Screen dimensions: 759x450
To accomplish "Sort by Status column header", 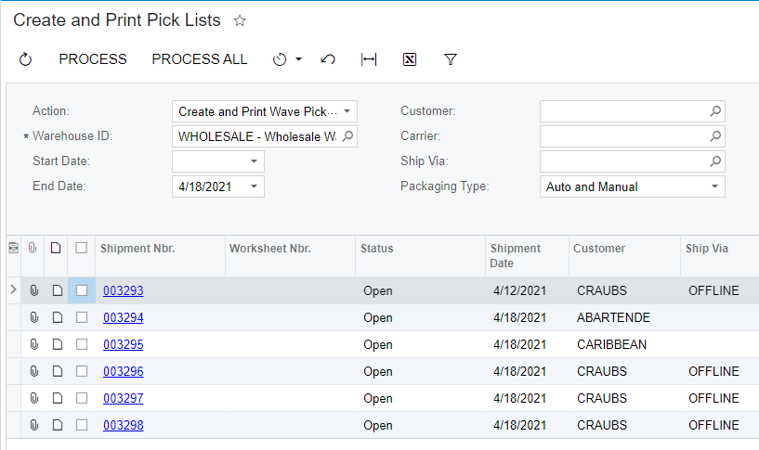I will click(x=376, y=249).
